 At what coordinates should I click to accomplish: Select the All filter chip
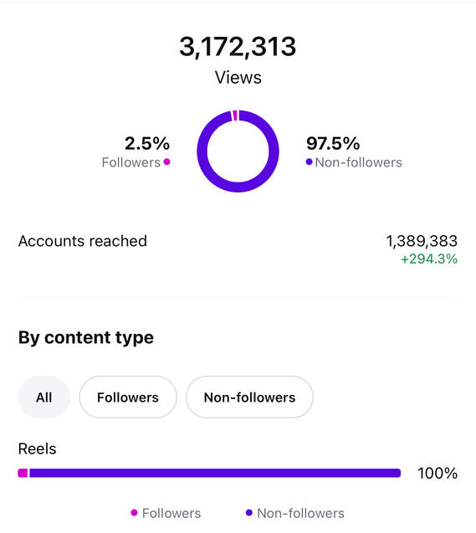pyautogui.click(x=44, y=397)
